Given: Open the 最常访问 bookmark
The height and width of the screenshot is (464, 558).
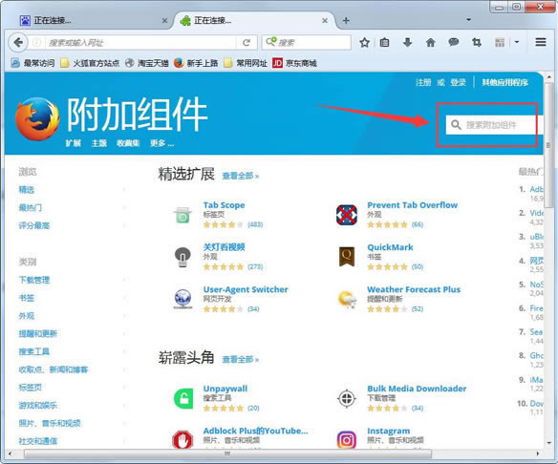Looking at the screenshot, I should click(x=32, y=63).
